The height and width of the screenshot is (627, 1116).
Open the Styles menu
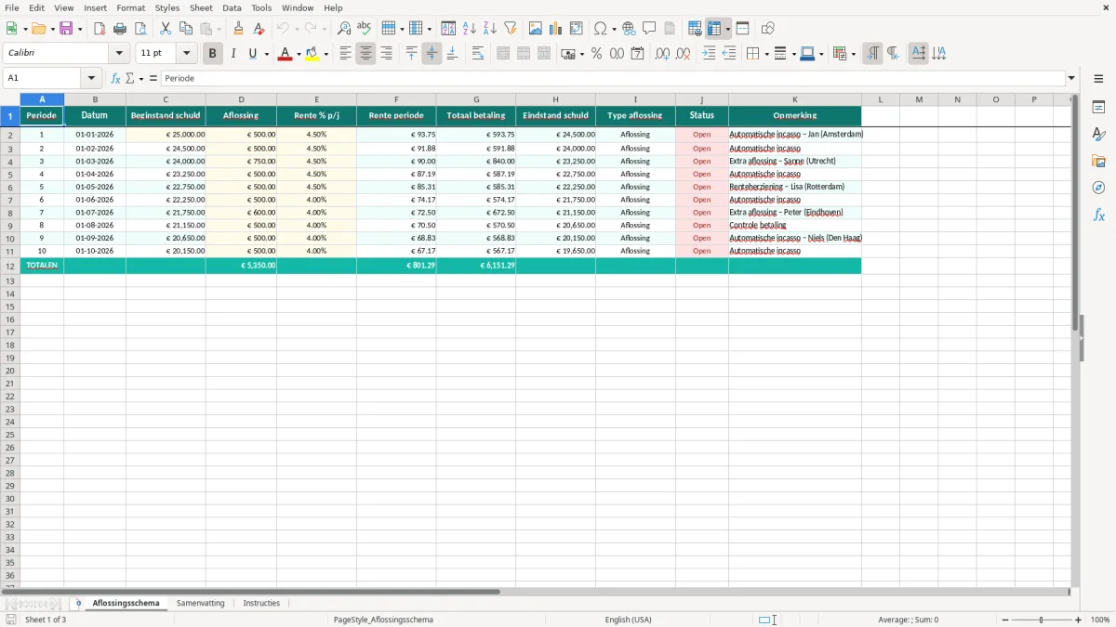tap(167, 7)
